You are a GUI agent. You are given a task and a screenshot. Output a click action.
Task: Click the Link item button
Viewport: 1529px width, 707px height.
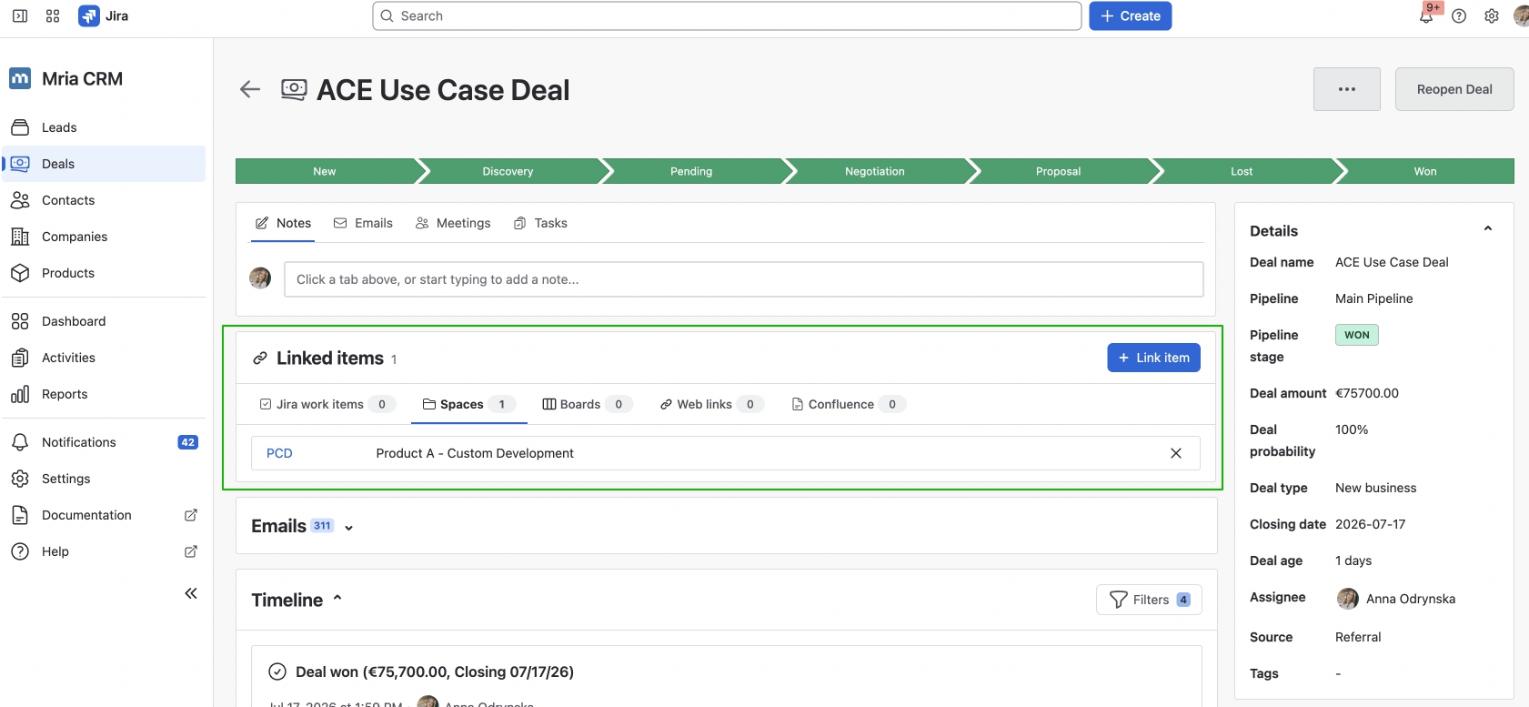pyautogui.click(x=1153, y=358)
